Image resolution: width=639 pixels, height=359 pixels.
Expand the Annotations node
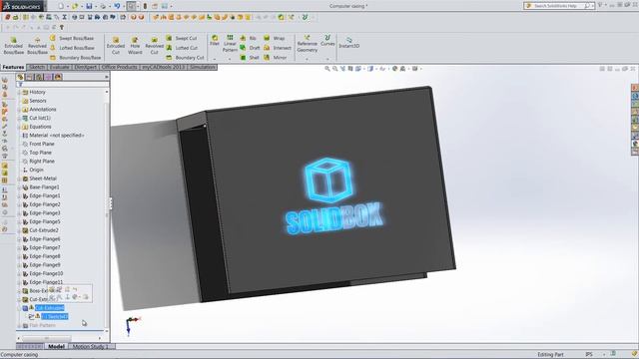coord(19,110)
